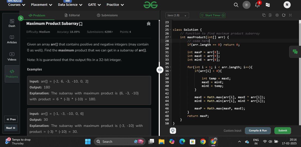Viewport: 301px width, 147px height.
Task: Click the taskbar volume speaker icon
Action: pyautogui.click(x=270, y=142)
